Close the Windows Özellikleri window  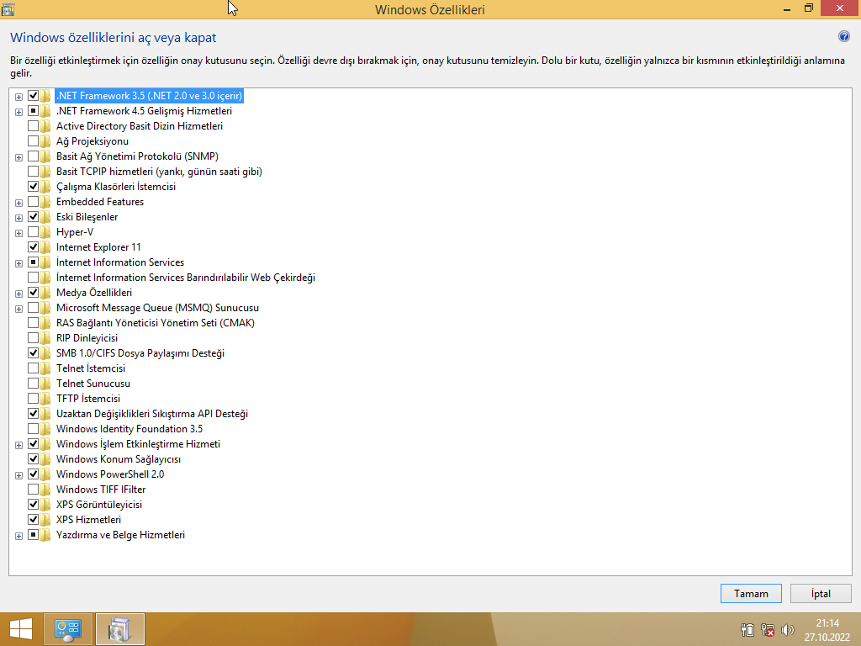(x=840, y=8)
